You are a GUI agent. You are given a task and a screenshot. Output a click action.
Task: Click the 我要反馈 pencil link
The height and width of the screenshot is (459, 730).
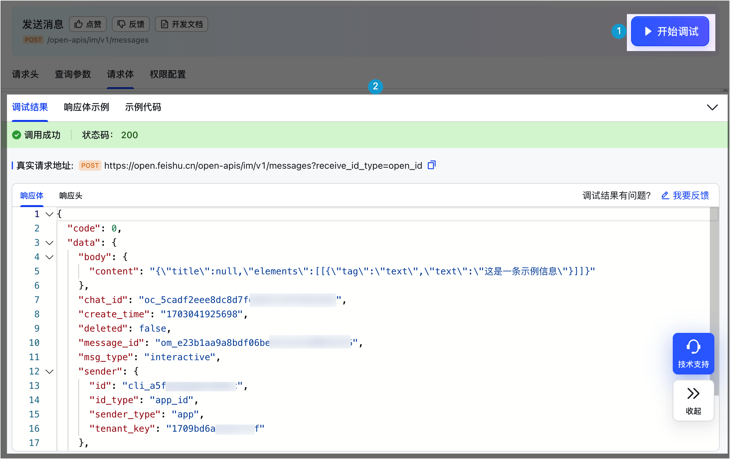(685, 195)
